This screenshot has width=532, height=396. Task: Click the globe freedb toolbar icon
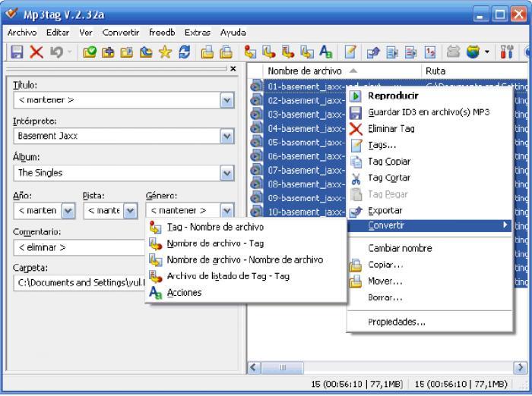473,52
